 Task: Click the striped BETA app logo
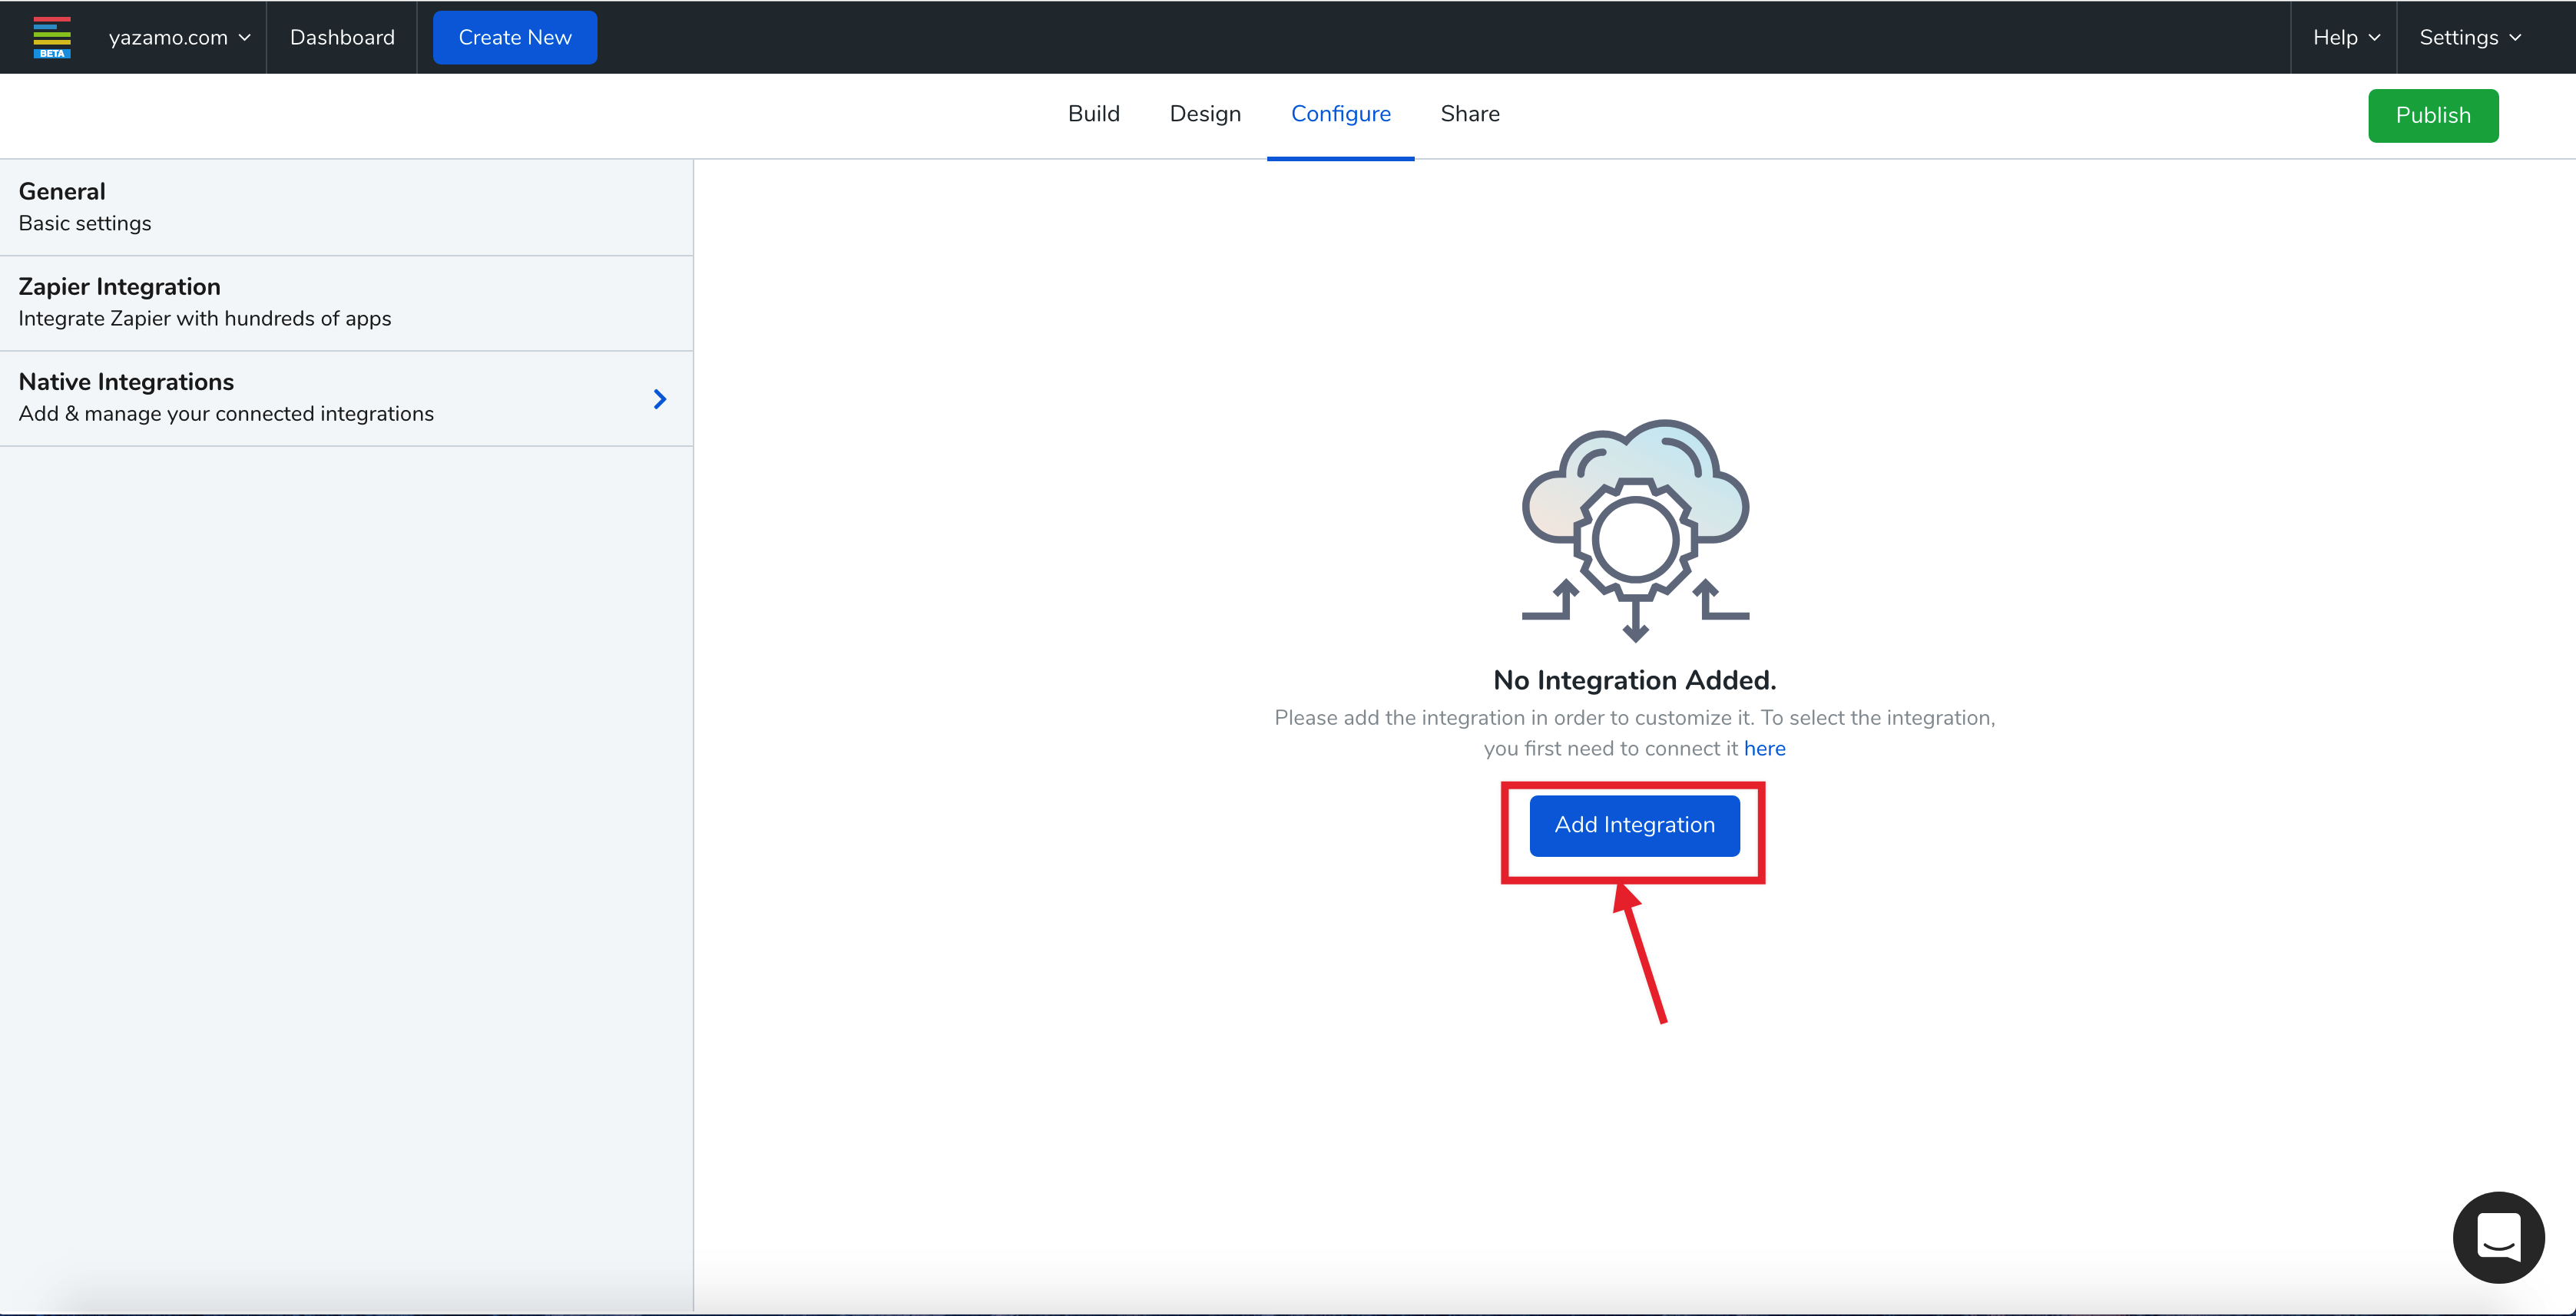pyautogui.click(x=52, y=37)
